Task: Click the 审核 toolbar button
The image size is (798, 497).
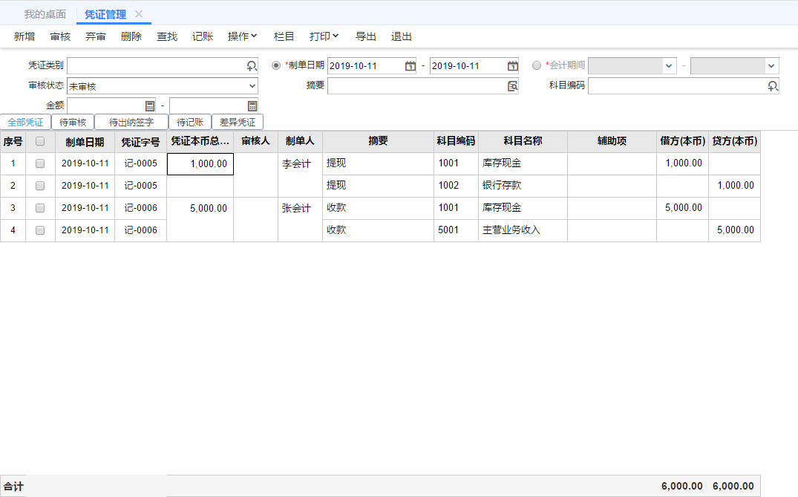Action: pyautogui.click(x=60, y=36)
